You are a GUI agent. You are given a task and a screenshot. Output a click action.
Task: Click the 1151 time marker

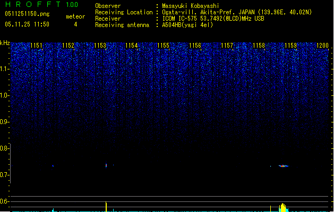coord(37,46)
